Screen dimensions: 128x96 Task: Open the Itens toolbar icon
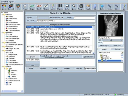pos(18,7)
